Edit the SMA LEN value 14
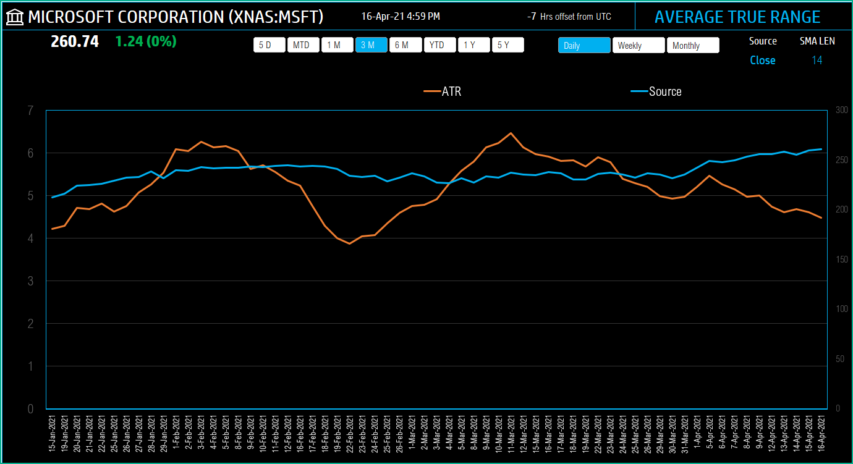 (x=817, y=61)
